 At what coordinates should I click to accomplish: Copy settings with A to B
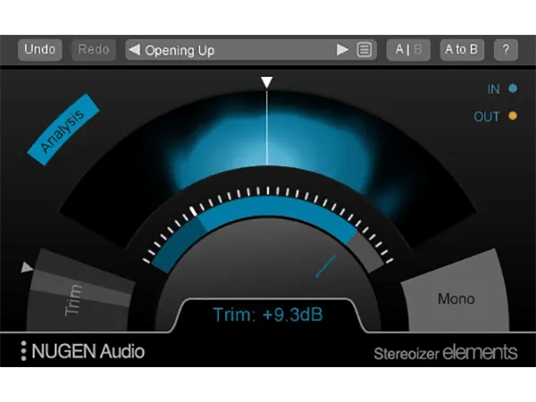(x=462, y=50)
